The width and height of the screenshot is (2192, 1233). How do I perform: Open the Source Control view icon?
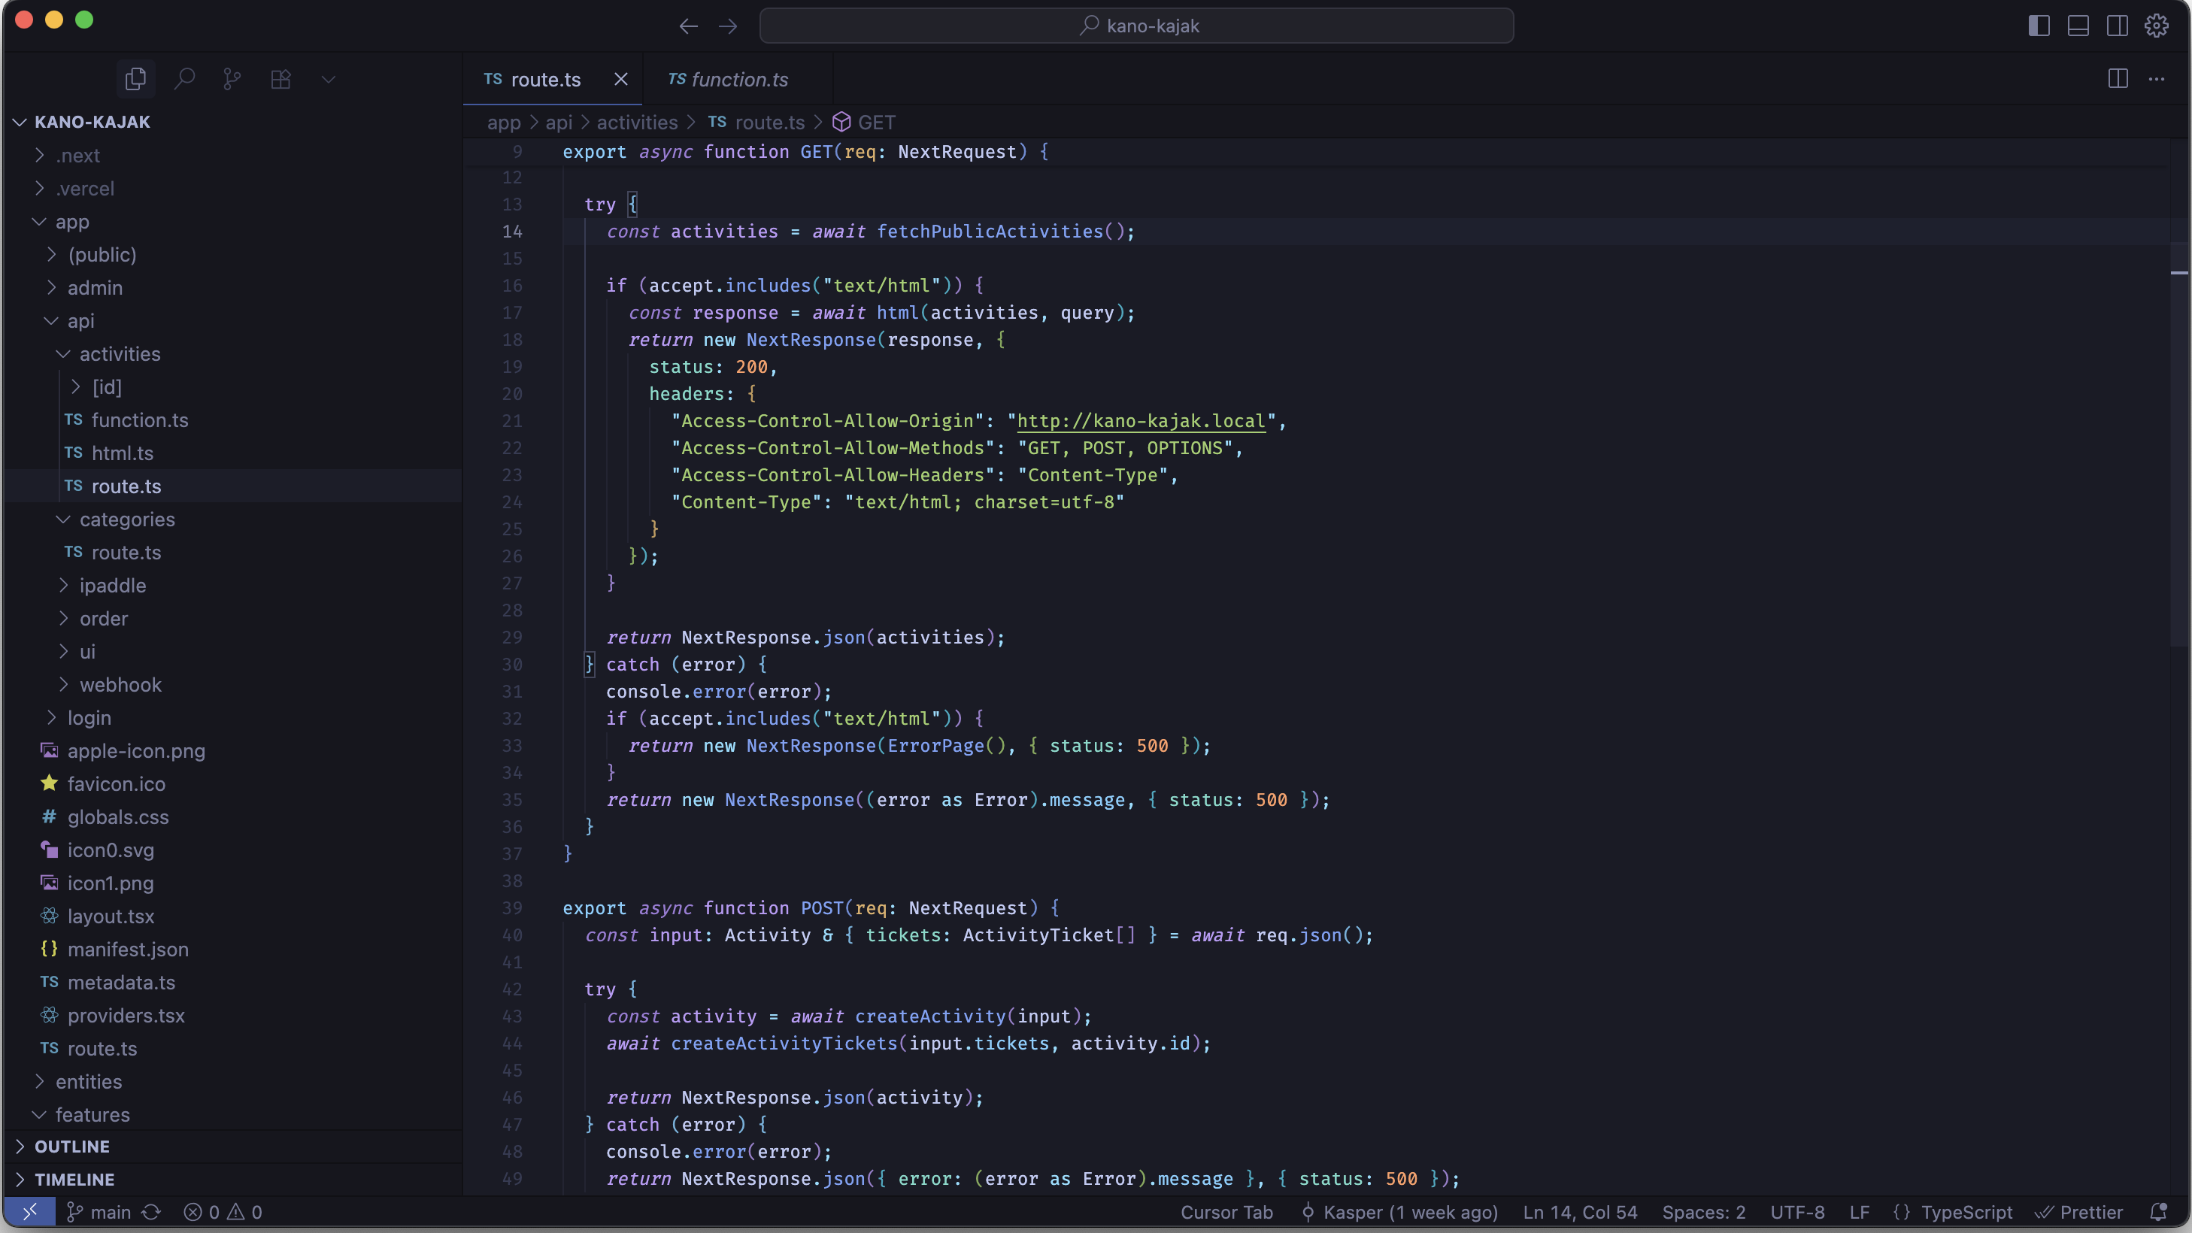[232, 79]
